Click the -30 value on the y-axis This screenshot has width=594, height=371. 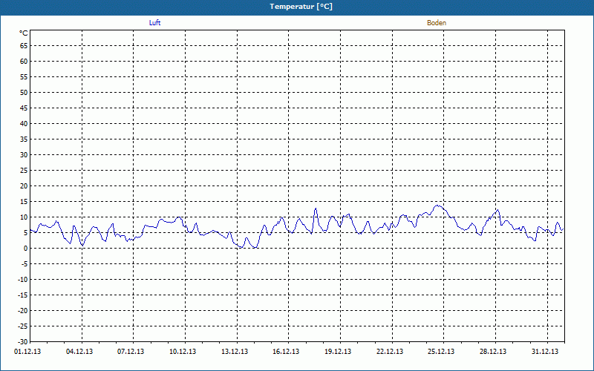click(22, 341)
